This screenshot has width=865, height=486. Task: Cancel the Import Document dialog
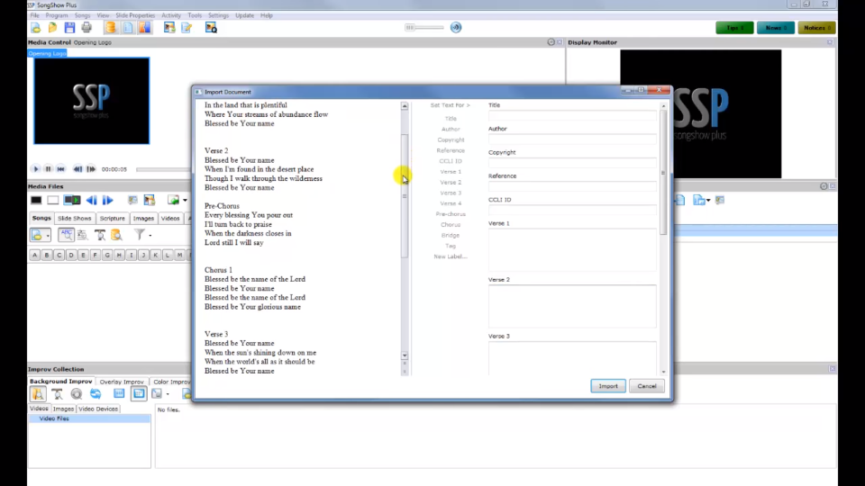(x=647, y=386)
